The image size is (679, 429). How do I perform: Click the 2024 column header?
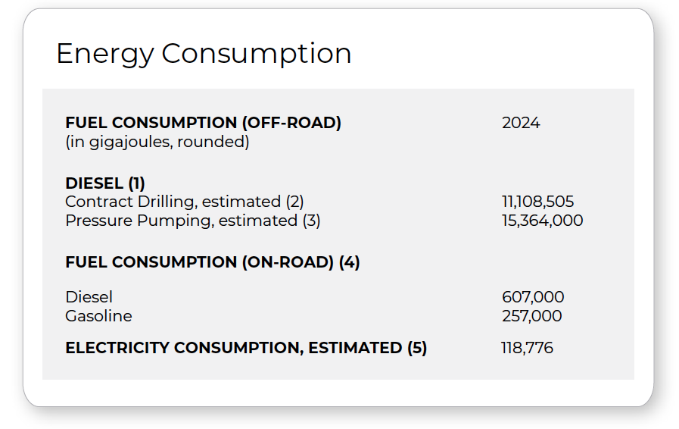click(521, 123)
